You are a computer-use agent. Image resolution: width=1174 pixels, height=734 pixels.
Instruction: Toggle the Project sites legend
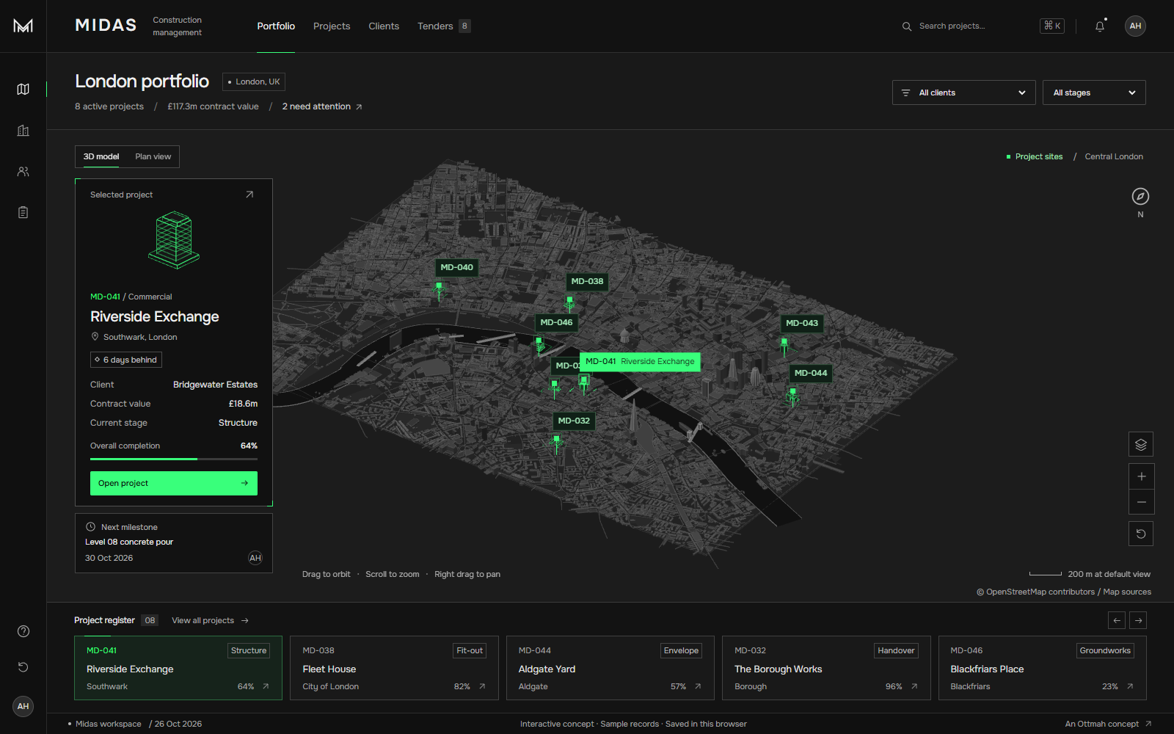coord(1035,156)
